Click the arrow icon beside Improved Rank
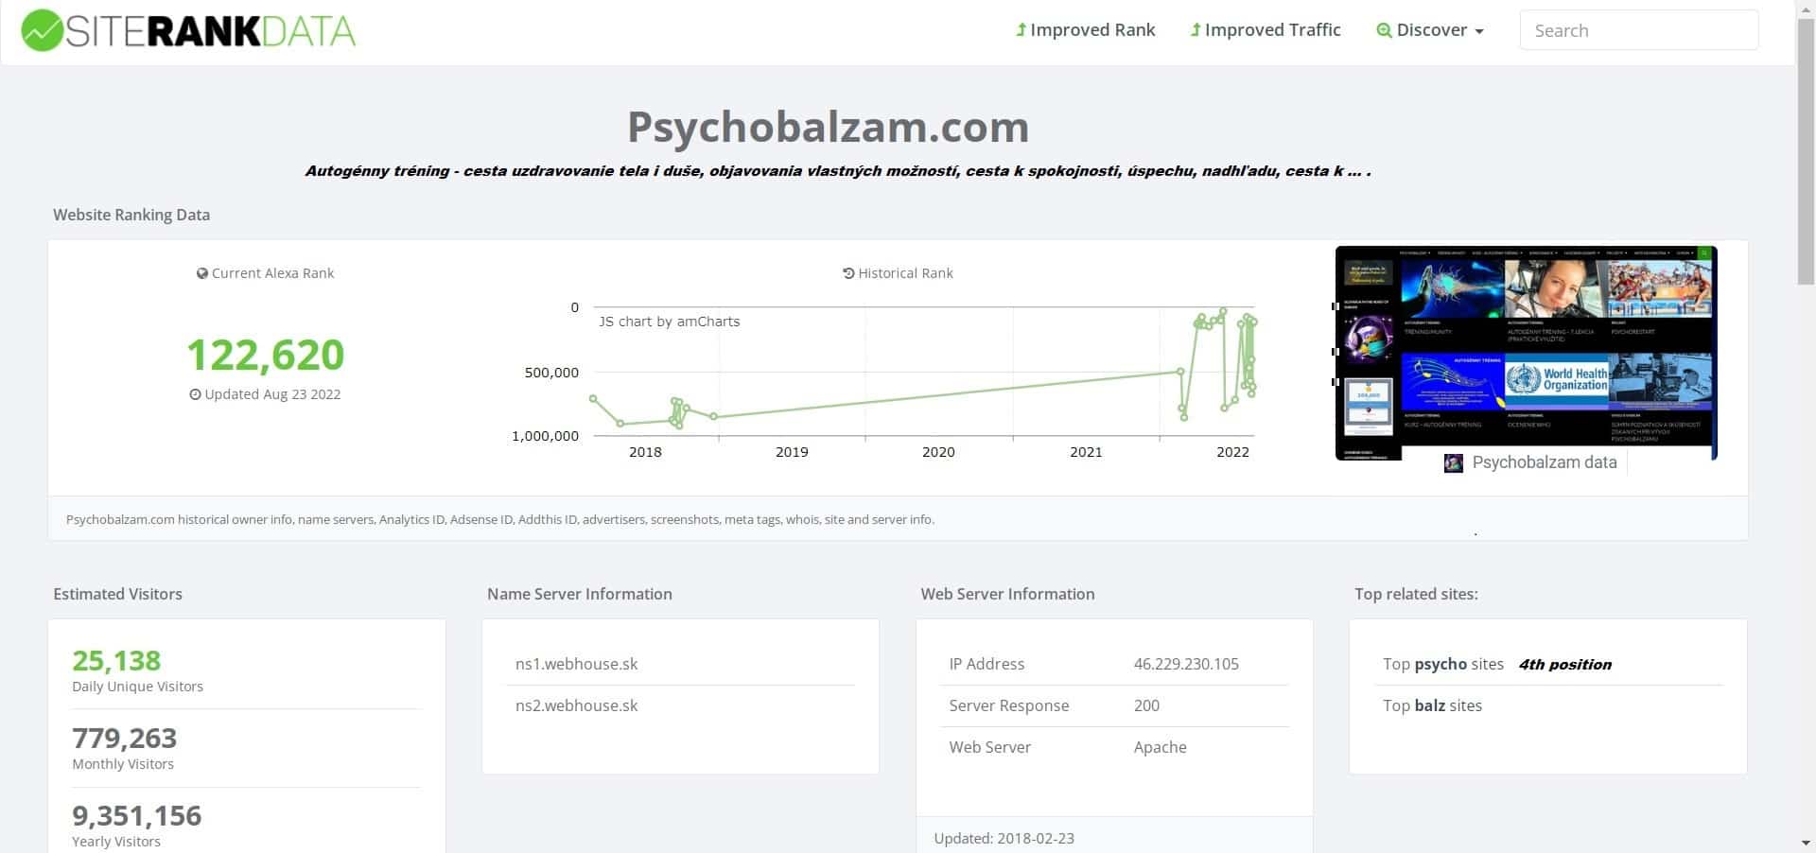The width and height of the screenshot is (1816, 853). point(1021,30)
